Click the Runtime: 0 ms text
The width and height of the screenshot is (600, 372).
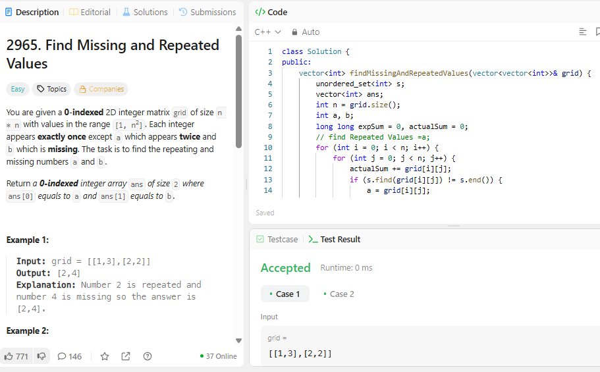(x=346, y=268)
